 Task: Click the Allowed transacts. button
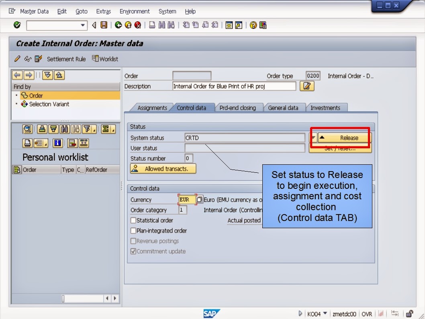click(x=163, y=168)
